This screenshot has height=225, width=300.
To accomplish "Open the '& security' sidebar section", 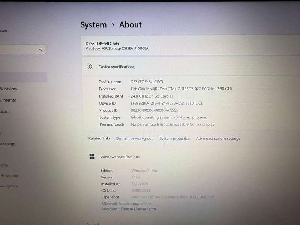I will [x=9, y=175].
